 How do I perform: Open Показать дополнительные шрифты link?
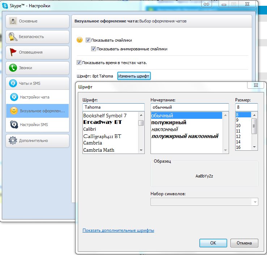click(118, 230)
